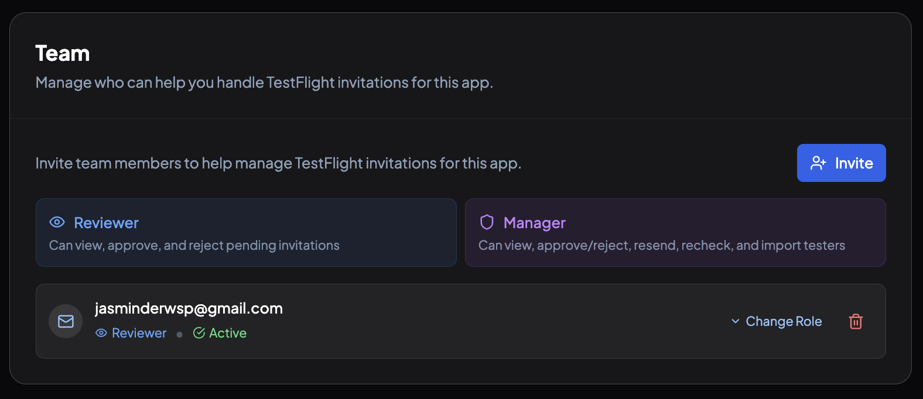The height and width of the screenshot is (399, 923).
Task: Select the Manager card title
Action: [x=534, y=223]
